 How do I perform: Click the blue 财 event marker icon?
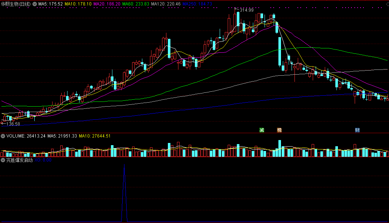pos(357,130)
